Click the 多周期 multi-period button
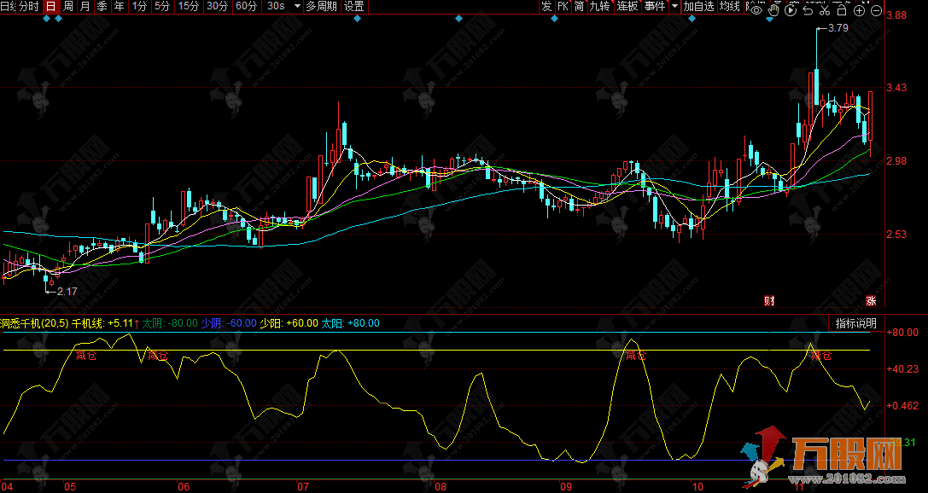This screenshot has height=493, width=928. coord(322,6)
